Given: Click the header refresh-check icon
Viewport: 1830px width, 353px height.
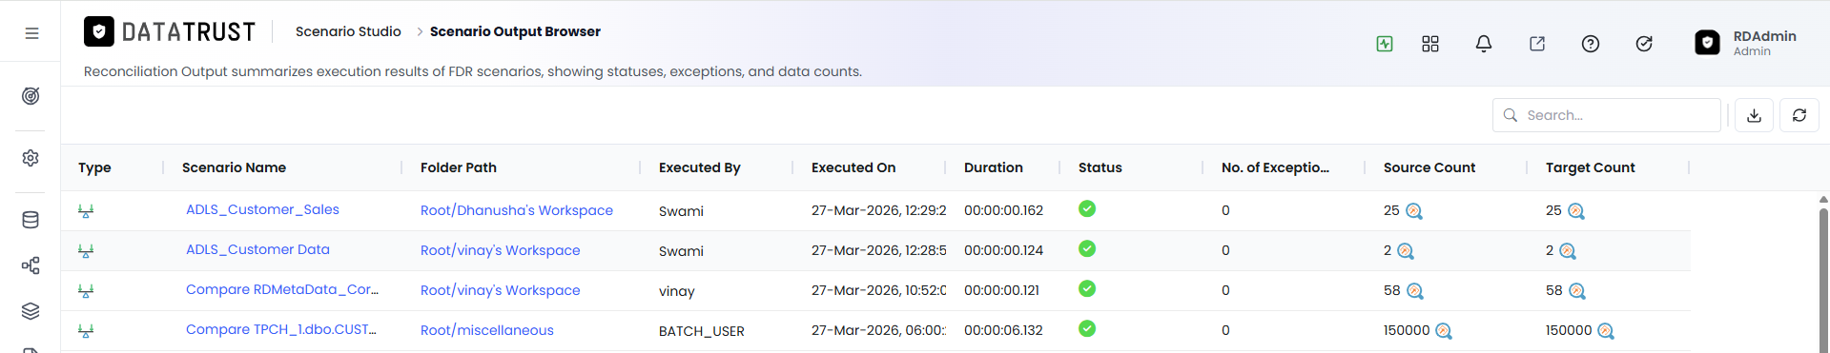Looking at the screenshot, I should (x=1644, y=44).
